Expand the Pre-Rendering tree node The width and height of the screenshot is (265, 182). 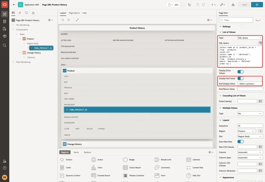point(13,25)
